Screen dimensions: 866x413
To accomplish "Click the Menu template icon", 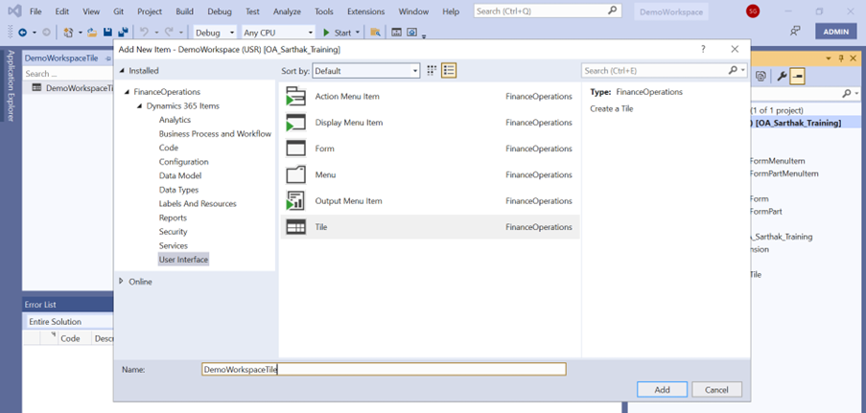I will point(295,174).
